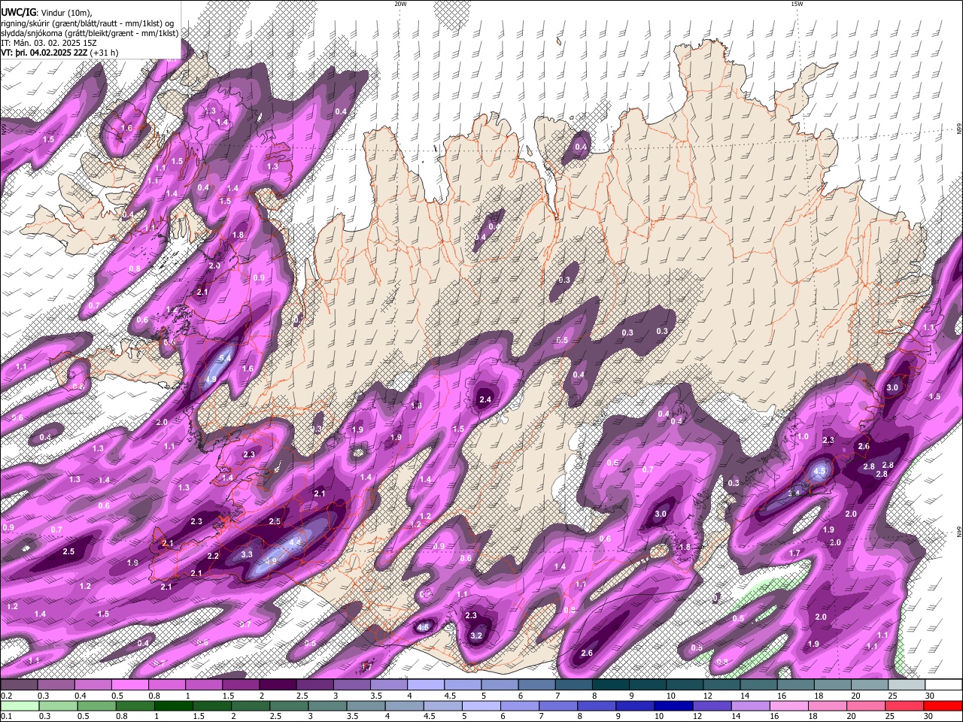Click the 5.4 precipitation value on the map

224,358
